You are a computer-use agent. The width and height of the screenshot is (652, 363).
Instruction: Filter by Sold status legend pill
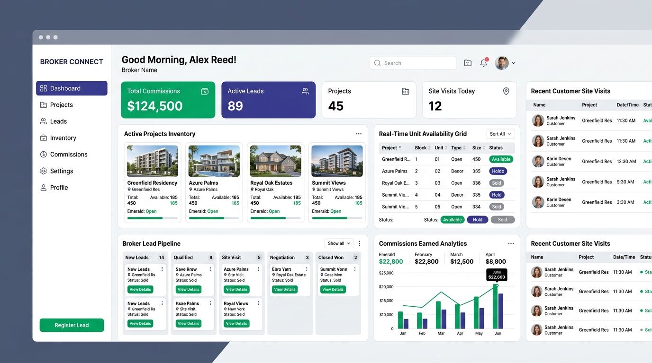[x=503, y=220]
